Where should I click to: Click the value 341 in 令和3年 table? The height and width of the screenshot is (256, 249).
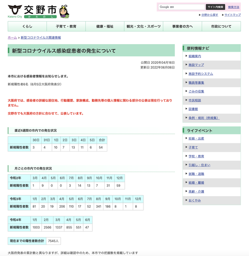tap(99, 206)
